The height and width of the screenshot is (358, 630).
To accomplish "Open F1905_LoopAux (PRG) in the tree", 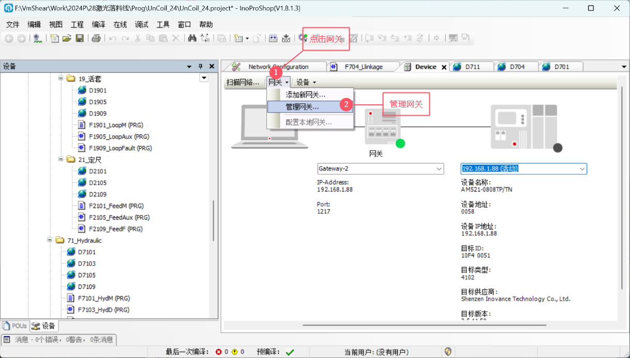I will click(x=114, y=136).
